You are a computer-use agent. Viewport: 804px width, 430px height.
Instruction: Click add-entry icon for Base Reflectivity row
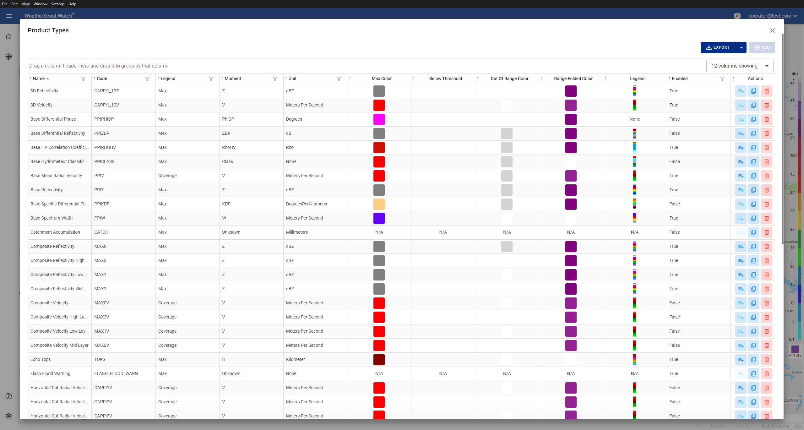coord(741,190)
